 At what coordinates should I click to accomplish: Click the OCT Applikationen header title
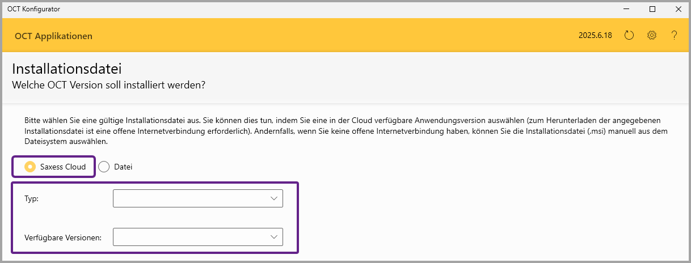click(53, 36)
